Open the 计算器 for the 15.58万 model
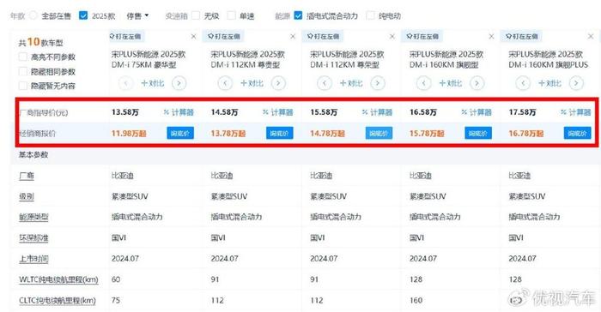This screenshot has height=312, width=601. [377, 112]
